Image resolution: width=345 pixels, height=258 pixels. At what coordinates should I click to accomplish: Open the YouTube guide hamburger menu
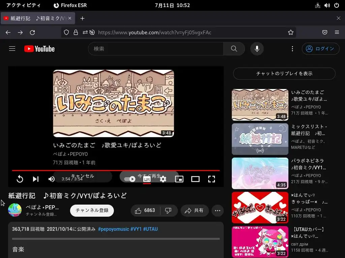(x=12, y=49)
